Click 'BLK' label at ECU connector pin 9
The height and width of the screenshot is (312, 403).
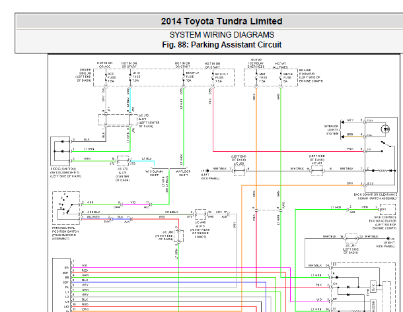click(x=85, y=299)
